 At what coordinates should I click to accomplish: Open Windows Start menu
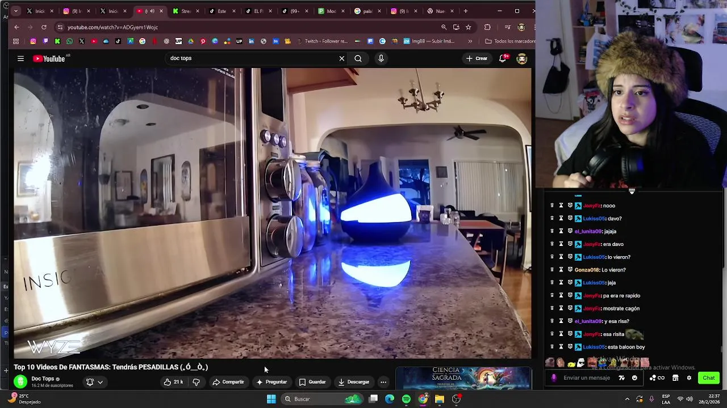(x=271, y=399)
